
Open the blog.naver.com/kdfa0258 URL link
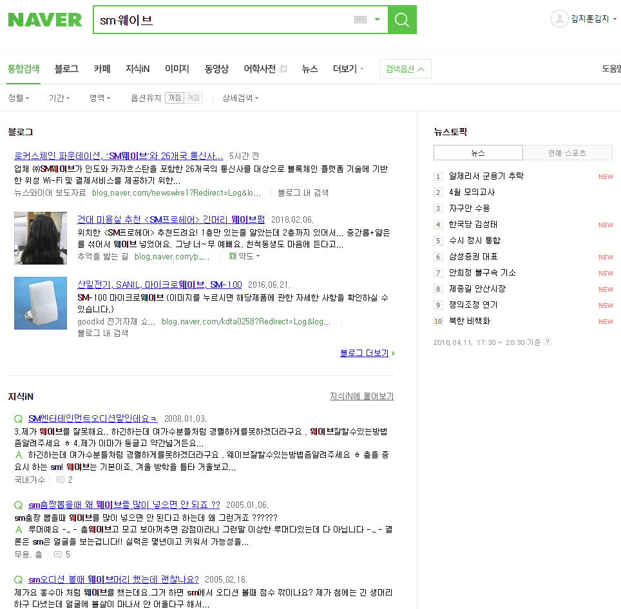coord(246,322)
